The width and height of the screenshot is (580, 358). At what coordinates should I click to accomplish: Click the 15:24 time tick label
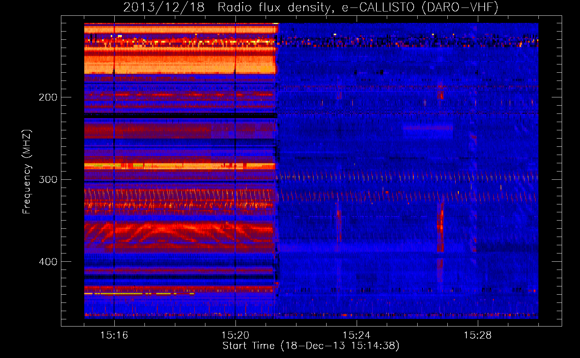coord(356,335)
